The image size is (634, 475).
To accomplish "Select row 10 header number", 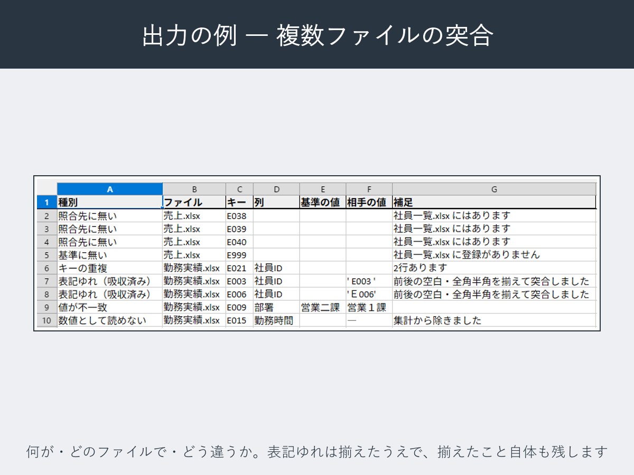I will click(46, 320).
